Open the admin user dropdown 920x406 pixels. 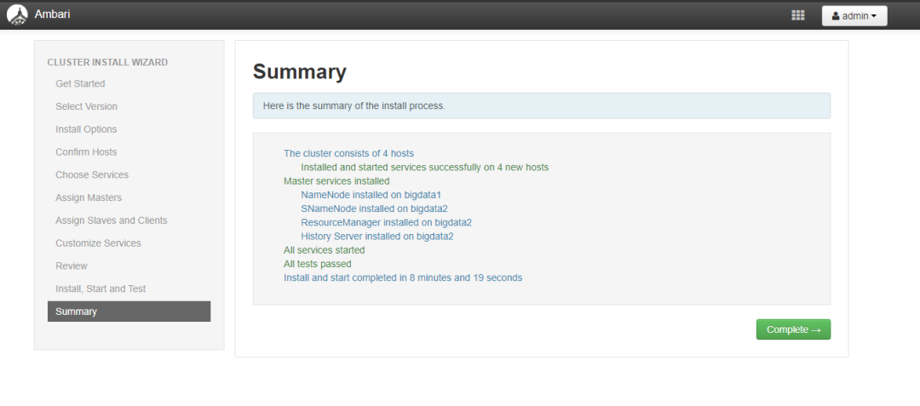854,15
